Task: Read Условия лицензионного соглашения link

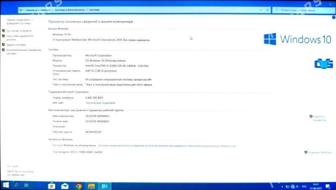Action: click(x=167, y=146)
